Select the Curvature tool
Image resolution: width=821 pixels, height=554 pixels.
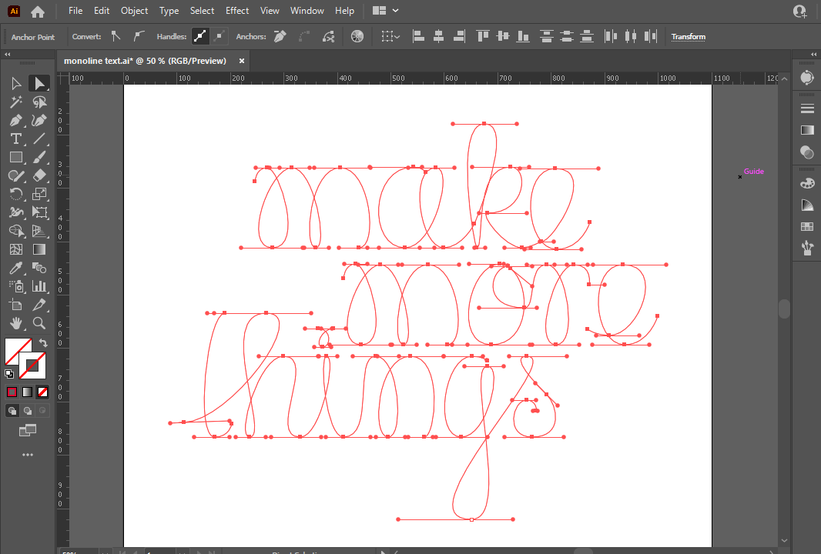(39, 120)
